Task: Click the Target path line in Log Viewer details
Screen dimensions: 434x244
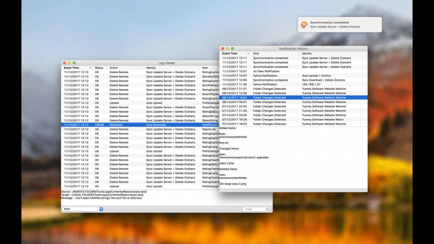Action: pyautogui.click(x=102, y=195)
